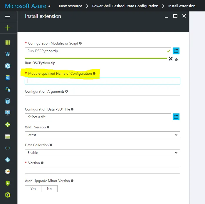Click the Configuration Arguments input field
This screenshot has width=205, height=204.
click(x=103, y=99)
